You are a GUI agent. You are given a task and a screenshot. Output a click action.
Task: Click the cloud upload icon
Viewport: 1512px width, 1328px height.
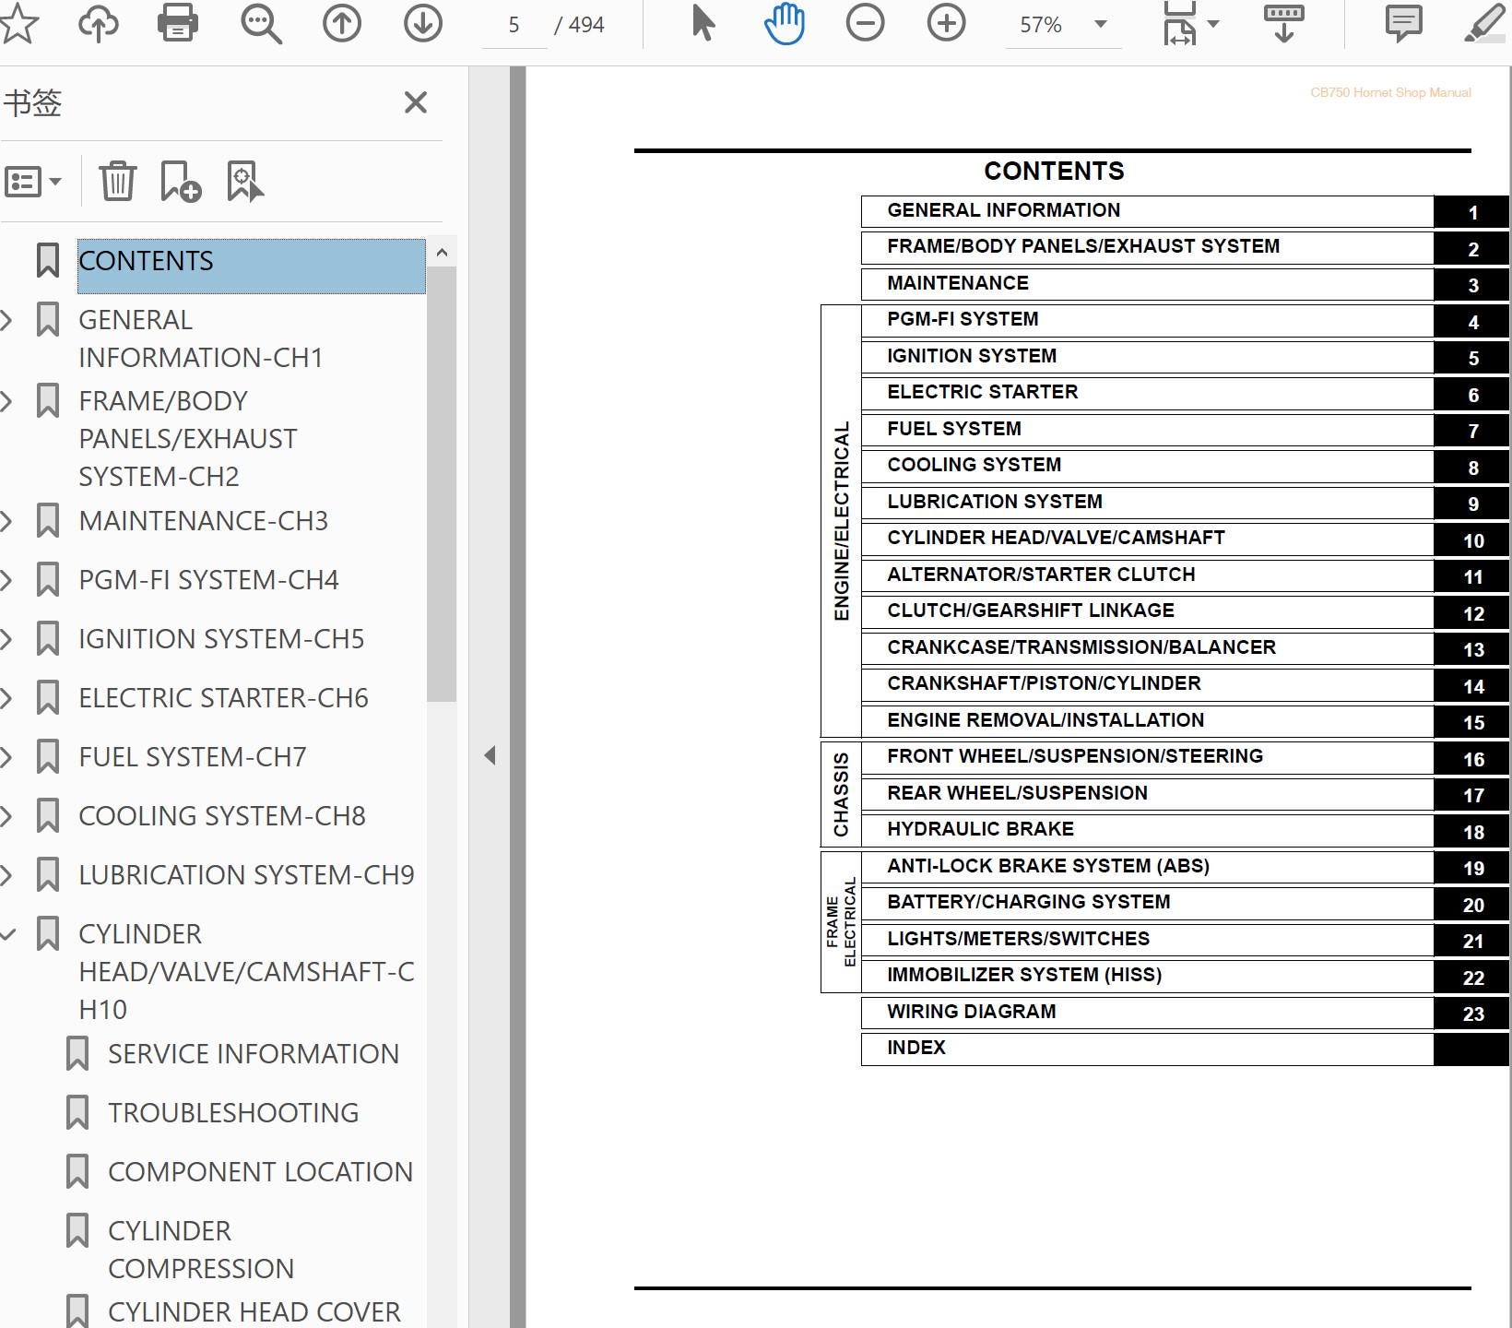[98, 23]
